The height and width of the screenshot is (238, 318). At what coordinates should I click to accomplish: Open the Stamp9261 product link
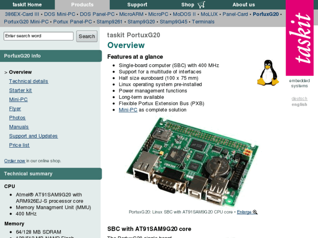[x=109, y=22]
